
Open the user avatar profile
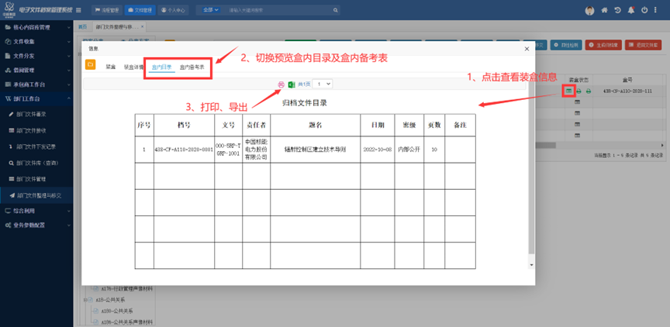coord(589,10)
